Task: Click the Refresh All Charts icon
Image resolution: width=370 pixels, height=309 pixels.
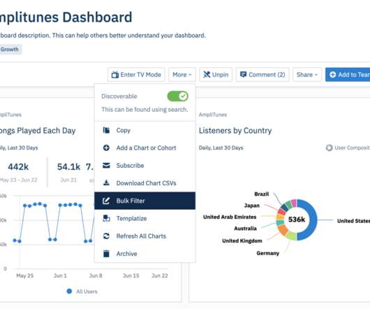Action: 106,236
